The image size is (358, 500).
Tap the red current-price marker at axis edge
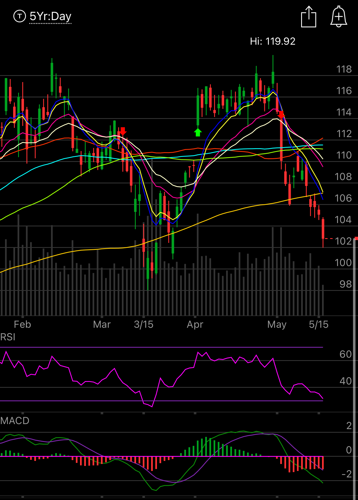[x=356, y=238]
